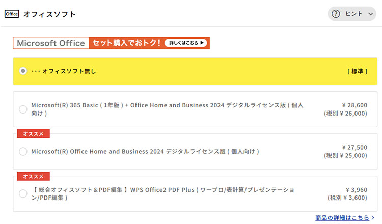Click the Microsoft Office セット購入 banner
The height and width of the screenshot is (224, 382).
(112, 43)
